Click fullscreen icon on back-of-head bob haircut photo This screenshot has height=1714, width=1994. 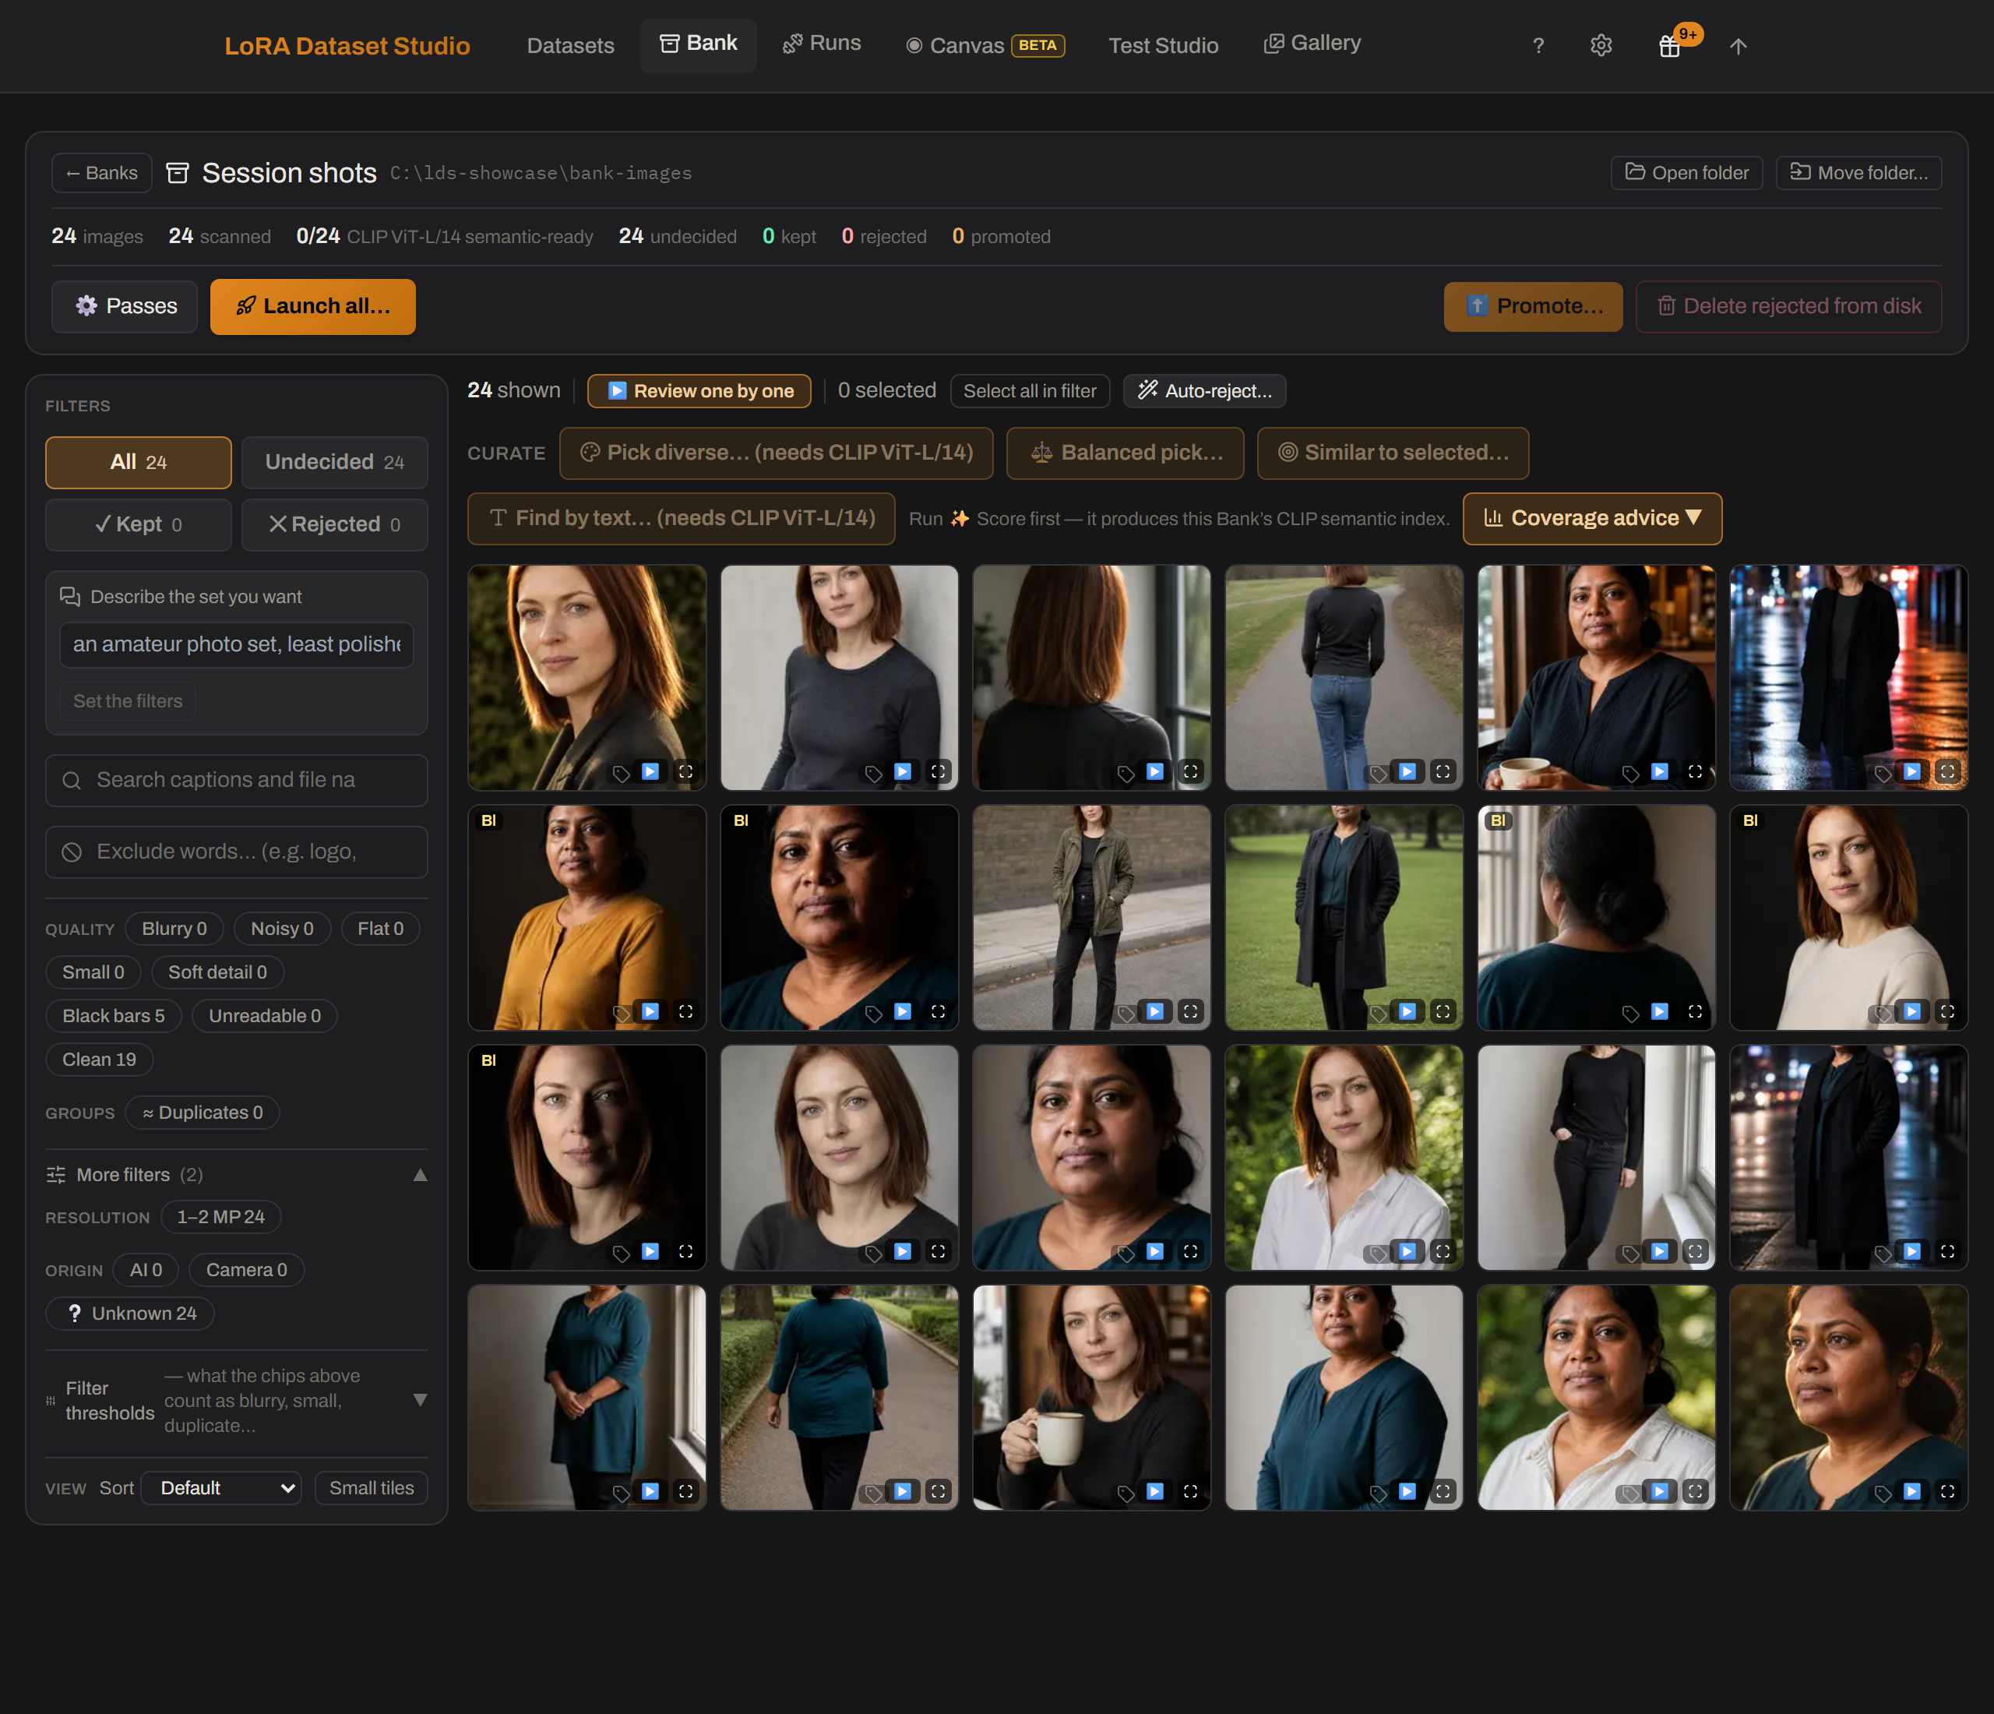point(1190,771)
